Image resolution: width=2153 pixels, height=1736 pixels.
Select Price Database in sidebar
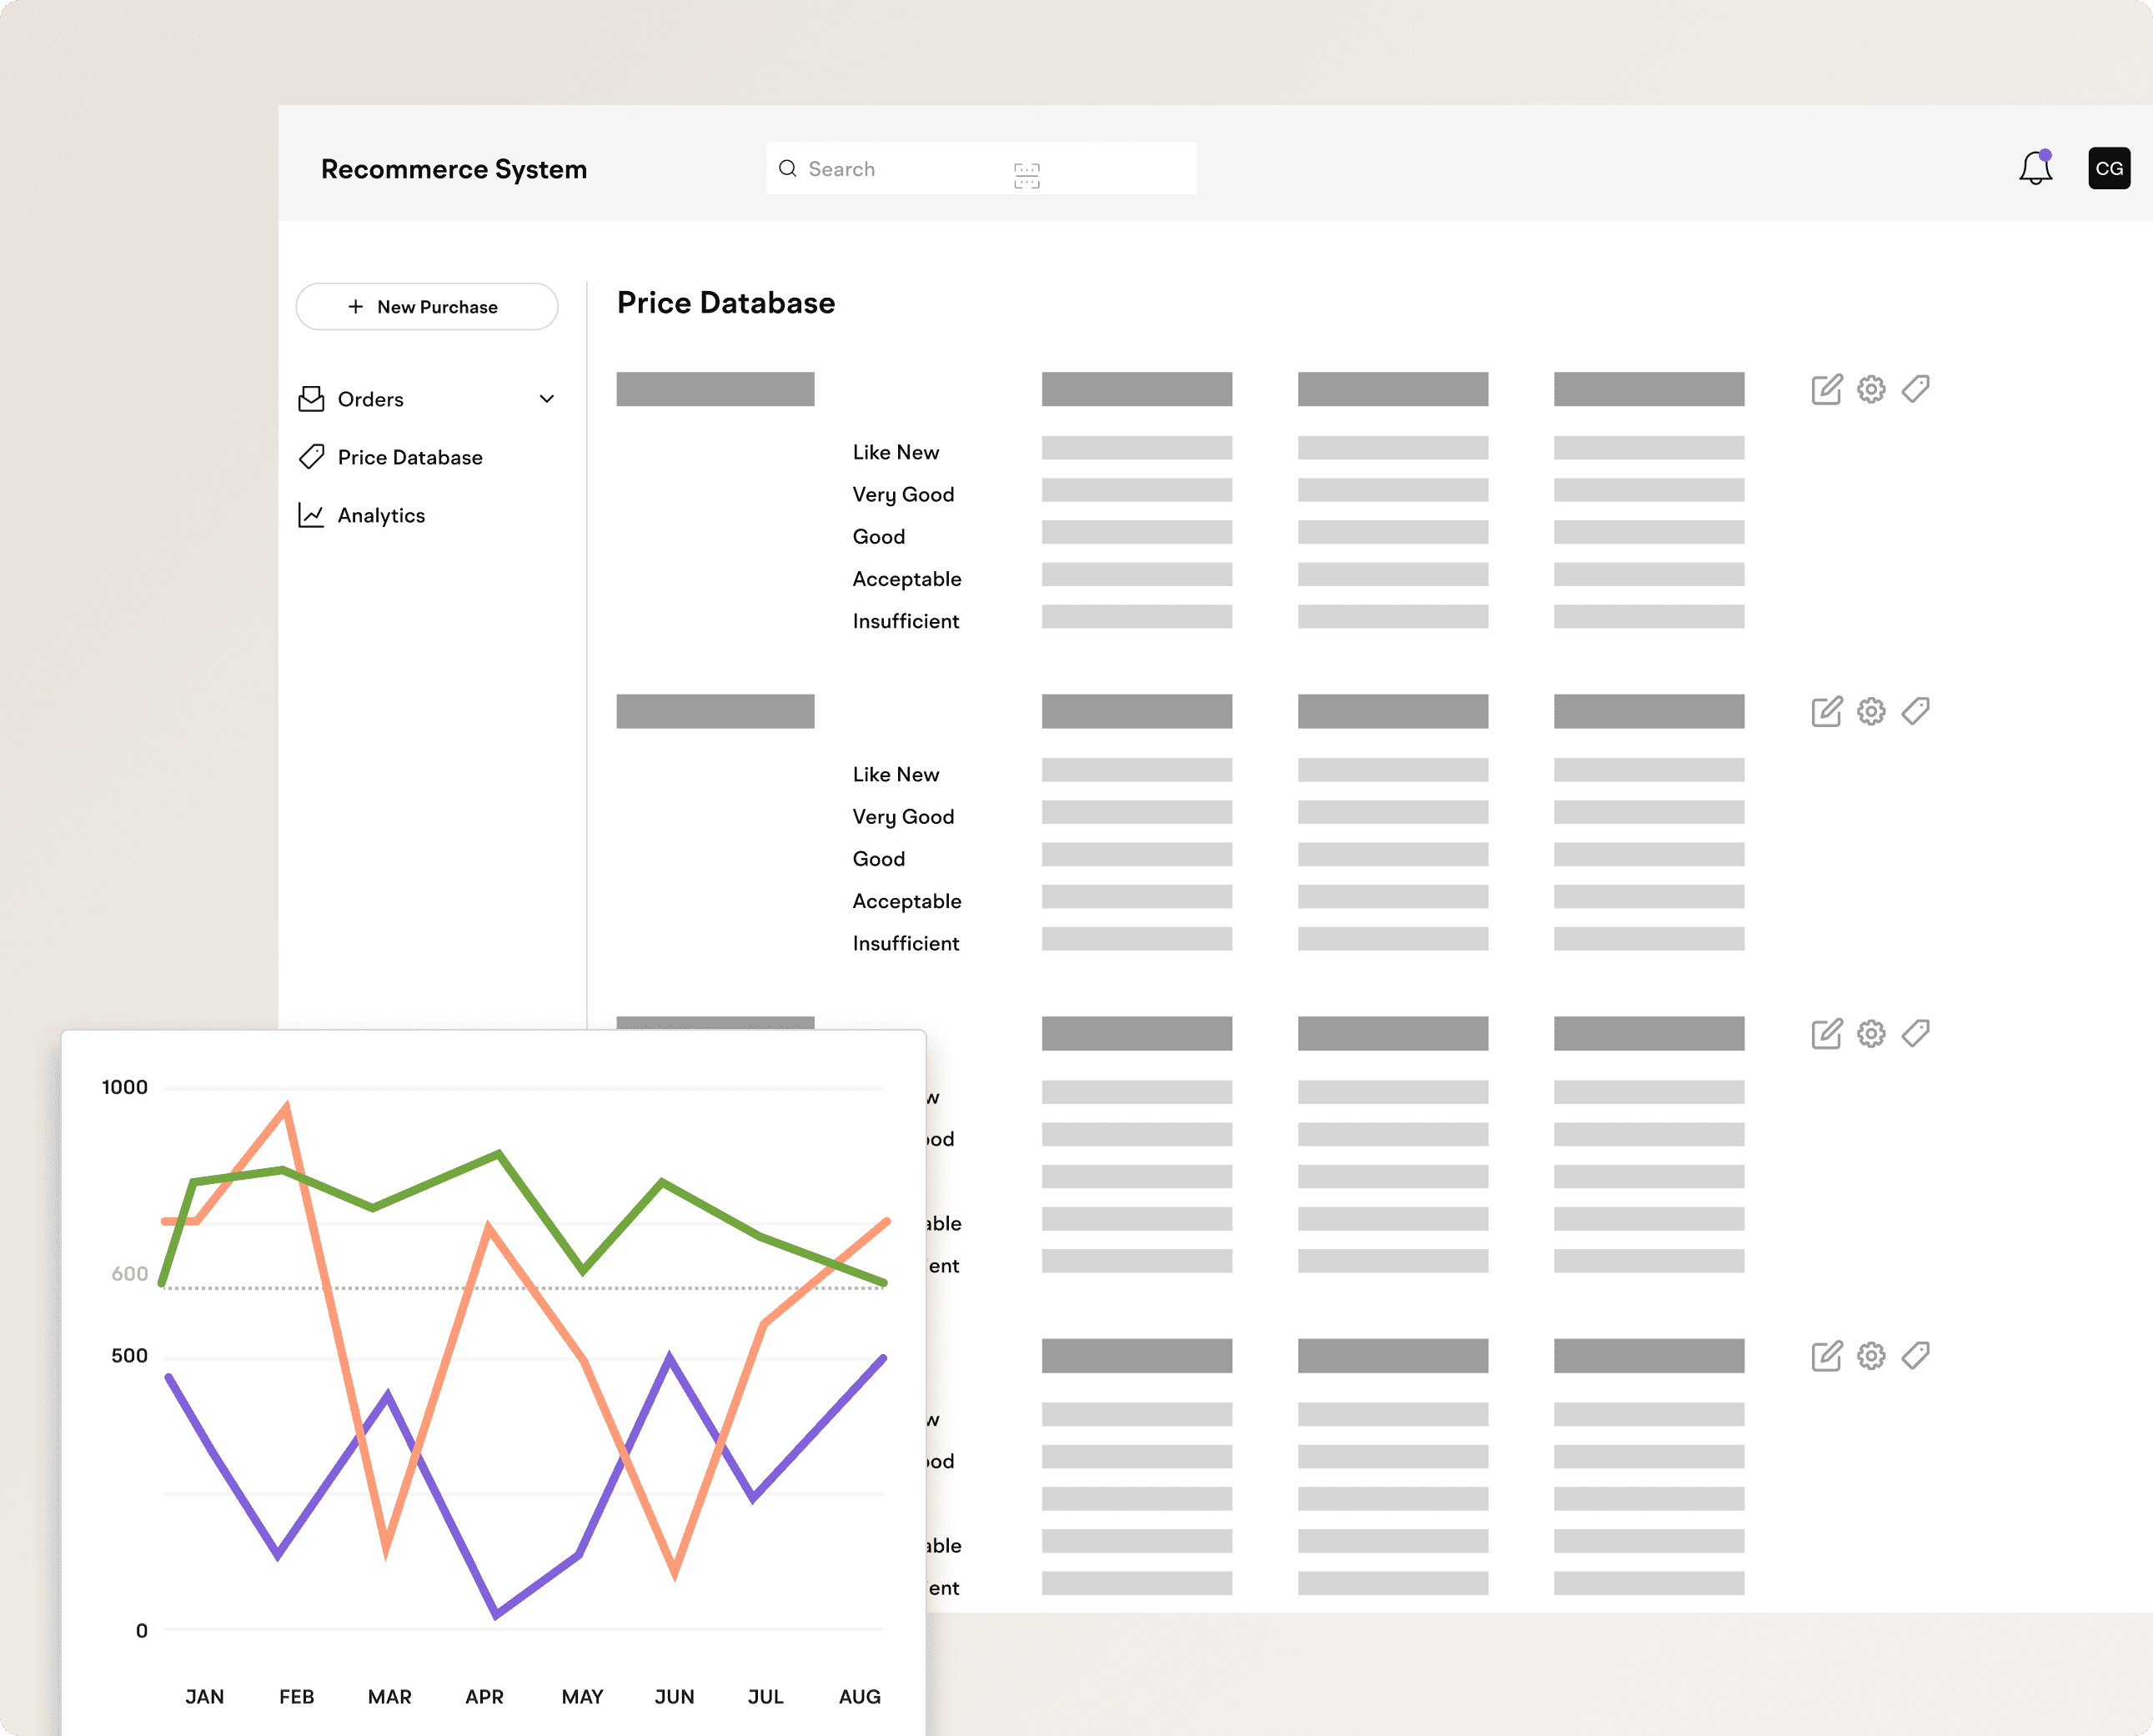click(410, 457)
